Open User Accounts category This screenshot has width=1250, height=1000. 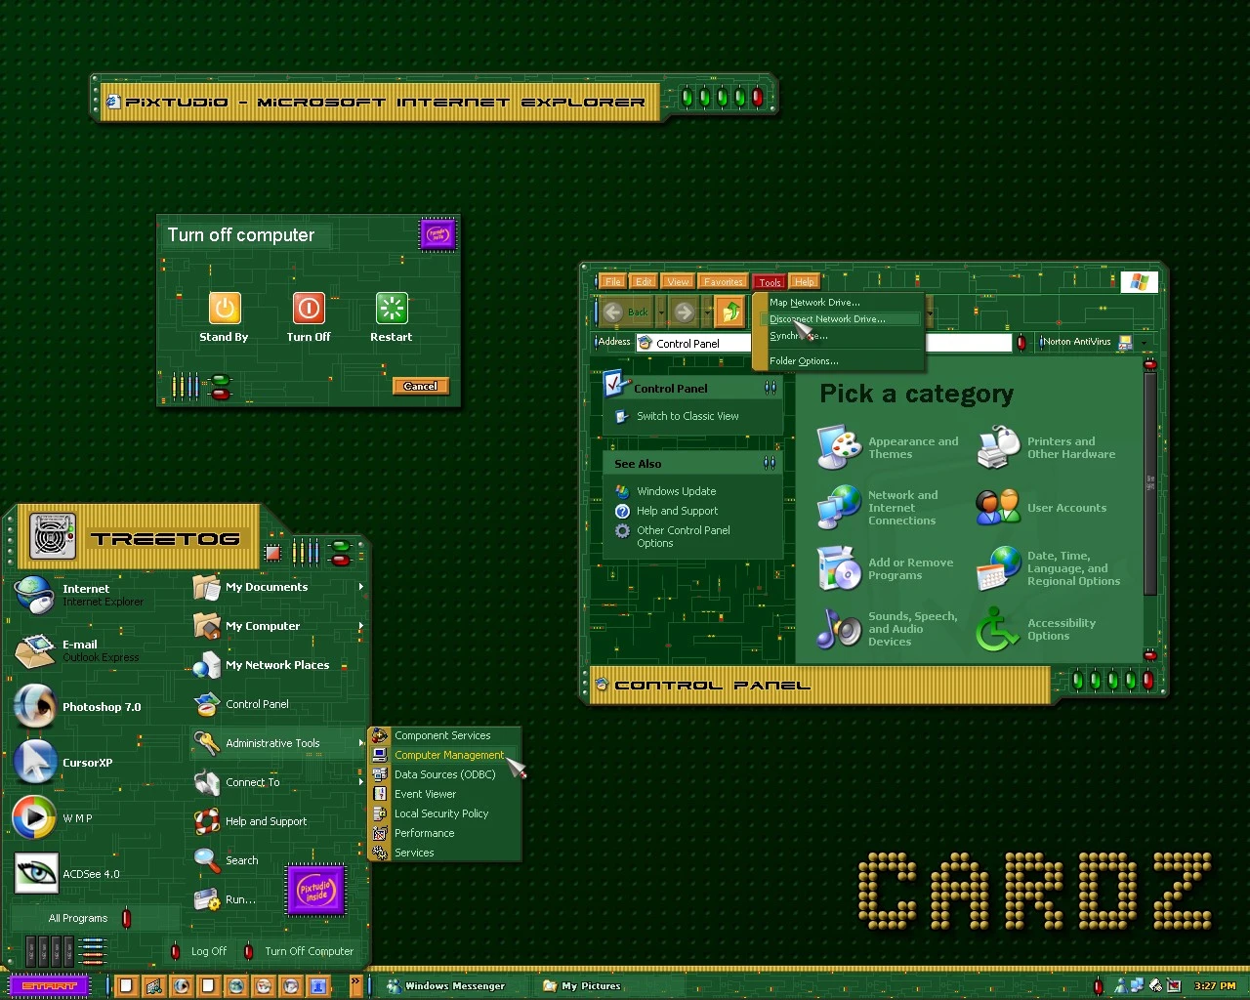(x=1041, y=508)
